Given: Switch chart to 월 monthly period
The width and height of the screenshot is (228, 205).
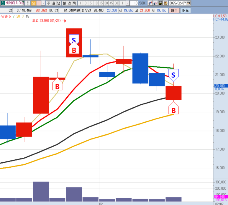Looking at the screenshot, I should pyautogui.click(x=54, y=3).
